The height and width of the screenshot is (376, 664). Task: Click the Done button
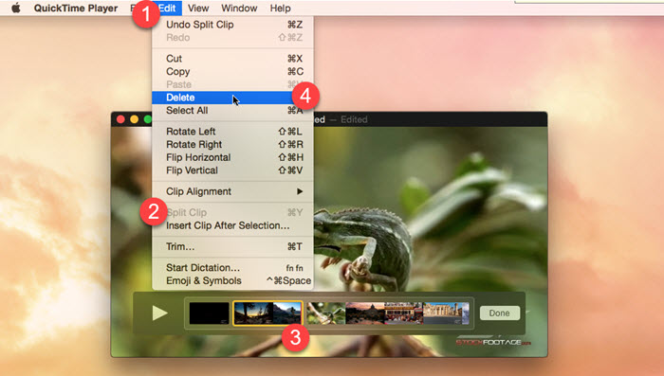pos(500,313)
